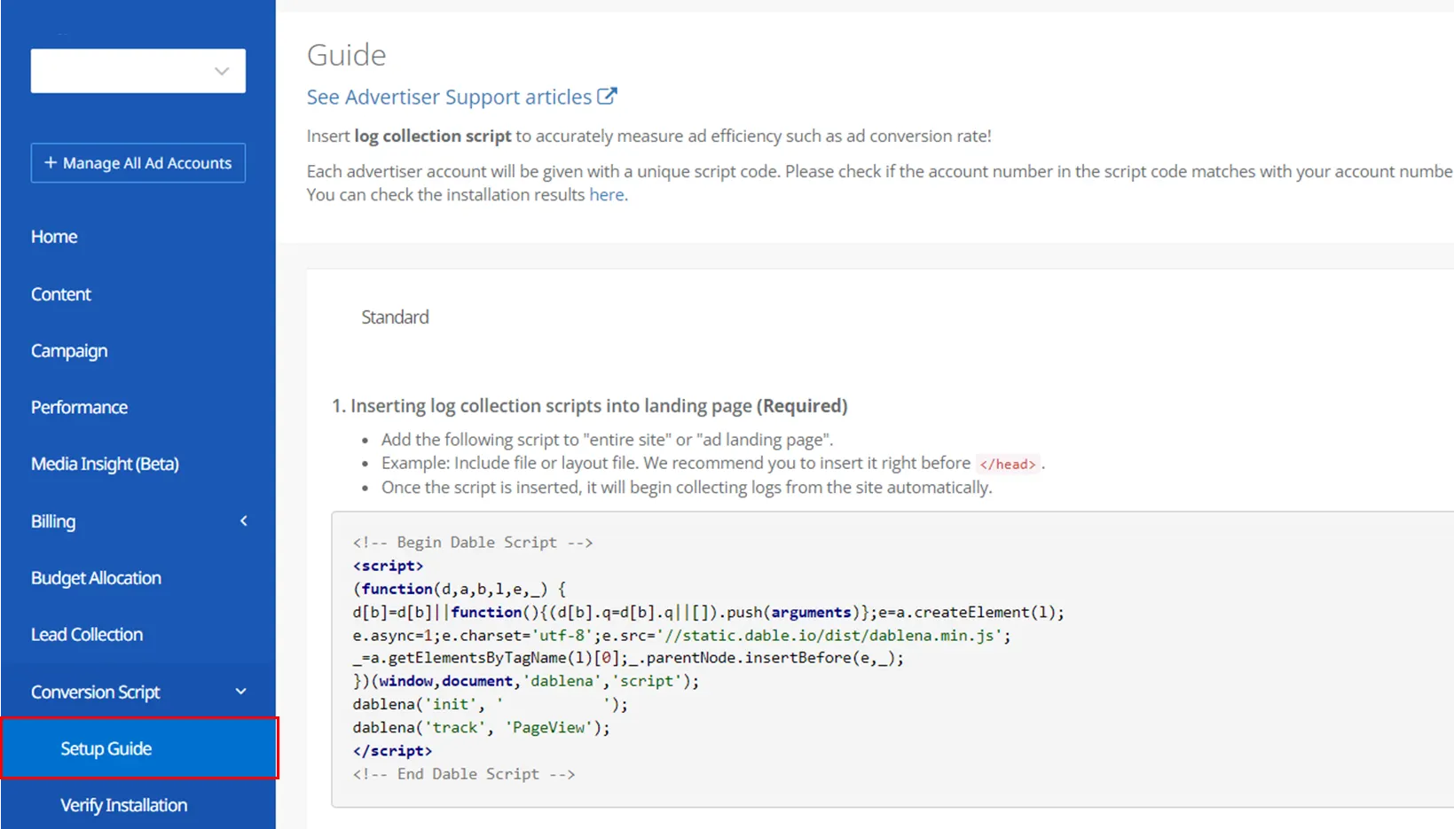1454x829 pixels.
Task: Open the Performance page
Action: [x=80, y=408]
